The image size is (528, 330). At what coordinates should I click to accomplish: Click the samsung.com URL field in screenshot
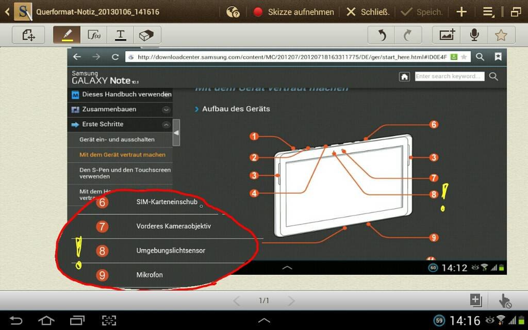pyautogui.click(x=298, y=57)
